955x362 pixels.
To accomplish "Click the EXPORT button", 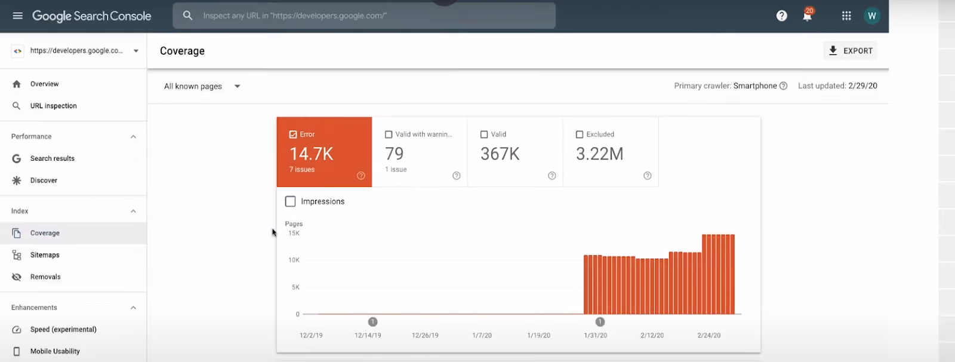I will click(x=850, y=51).
